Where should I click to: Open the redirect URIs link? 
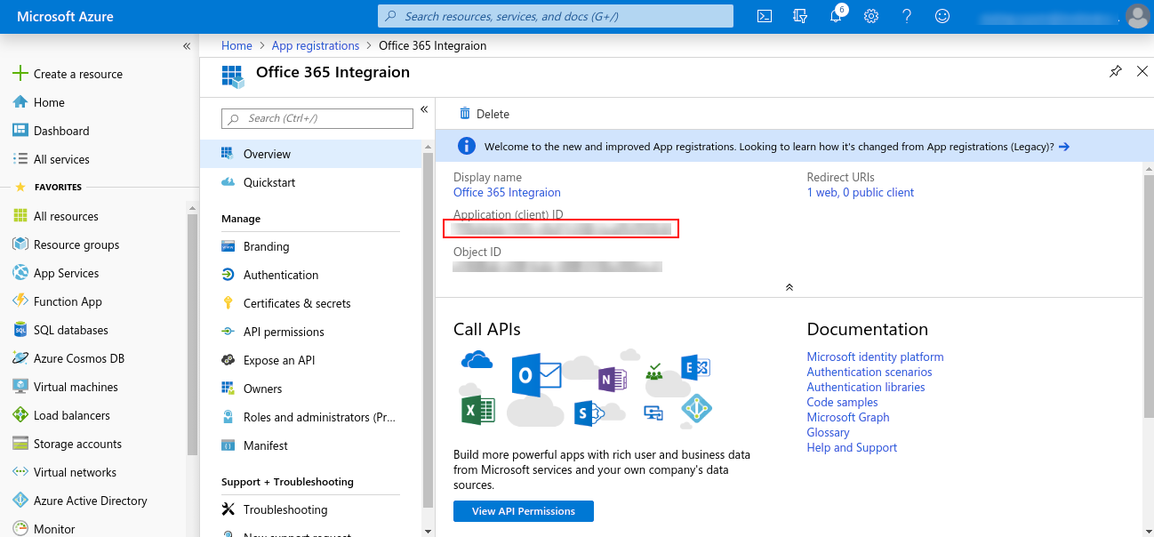[860, 192]
